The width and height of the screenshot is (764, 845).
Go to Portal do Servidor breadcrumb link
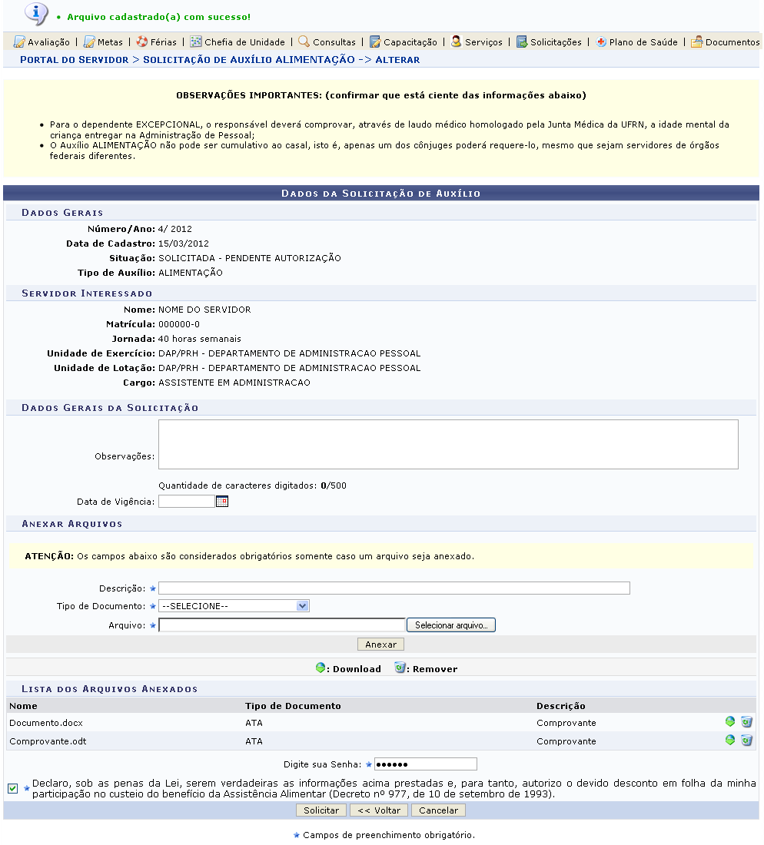click(75, 60)
